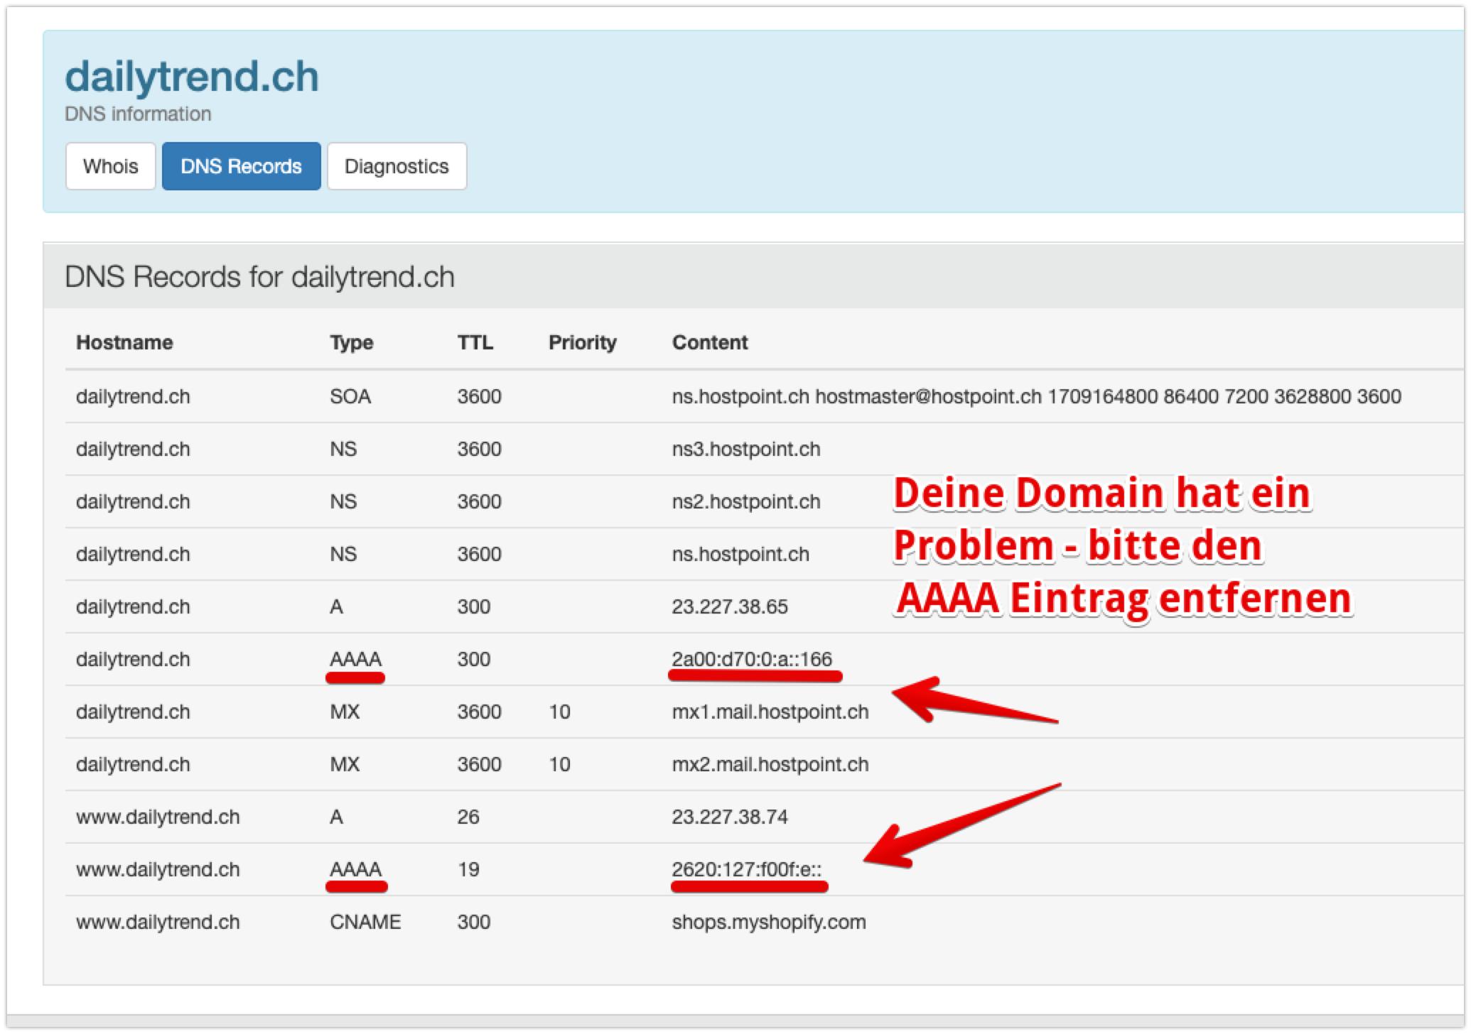Open the Whois tab
This screenshot has width=1471, height=1034.
tap(110, 166)
